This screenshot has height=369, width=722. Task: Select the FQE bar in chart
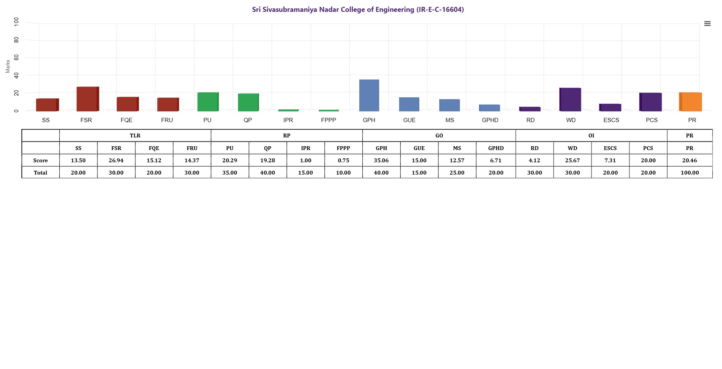[x=128, y=104]
